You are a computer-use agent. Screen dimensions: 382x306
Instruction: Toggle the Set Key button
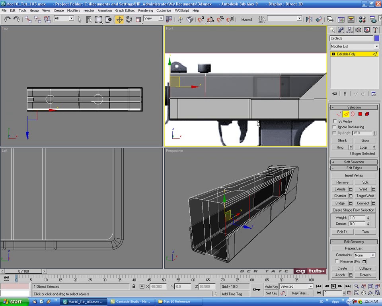[271, 293]
